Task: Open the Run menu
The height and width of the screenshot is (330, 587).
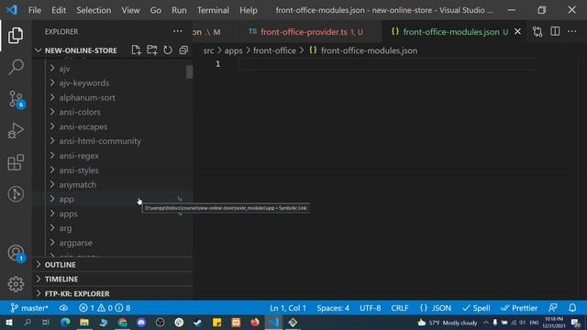Action: (179, 10)
